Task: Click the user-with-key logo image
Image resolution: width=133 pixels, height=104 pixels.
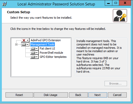Action: [x=120, y=16]
